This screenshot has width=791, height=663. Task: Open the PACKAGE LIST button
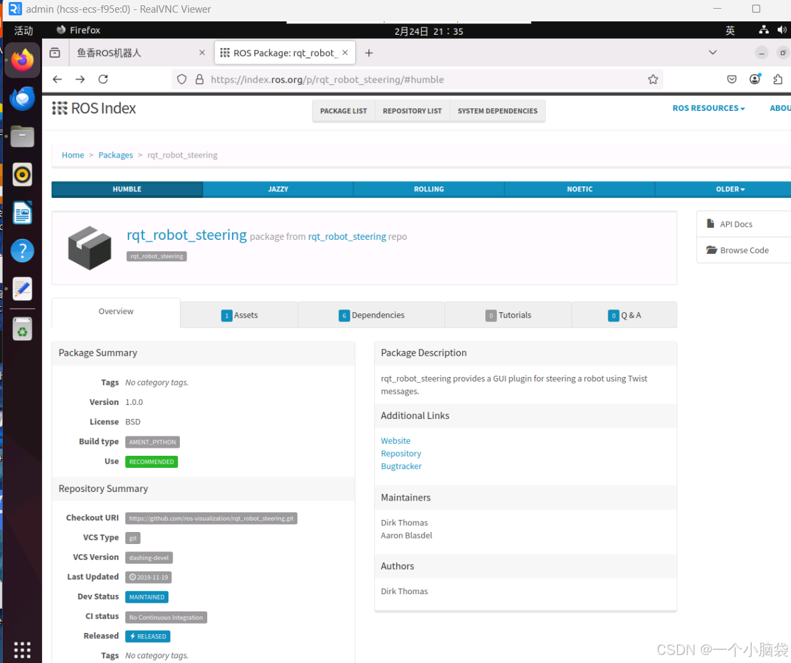[x=344, y=111]
